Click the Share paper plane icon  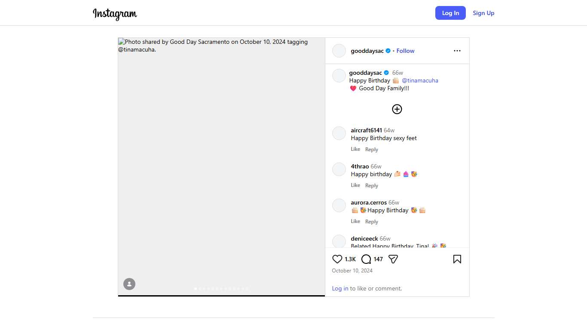(393, 259)
